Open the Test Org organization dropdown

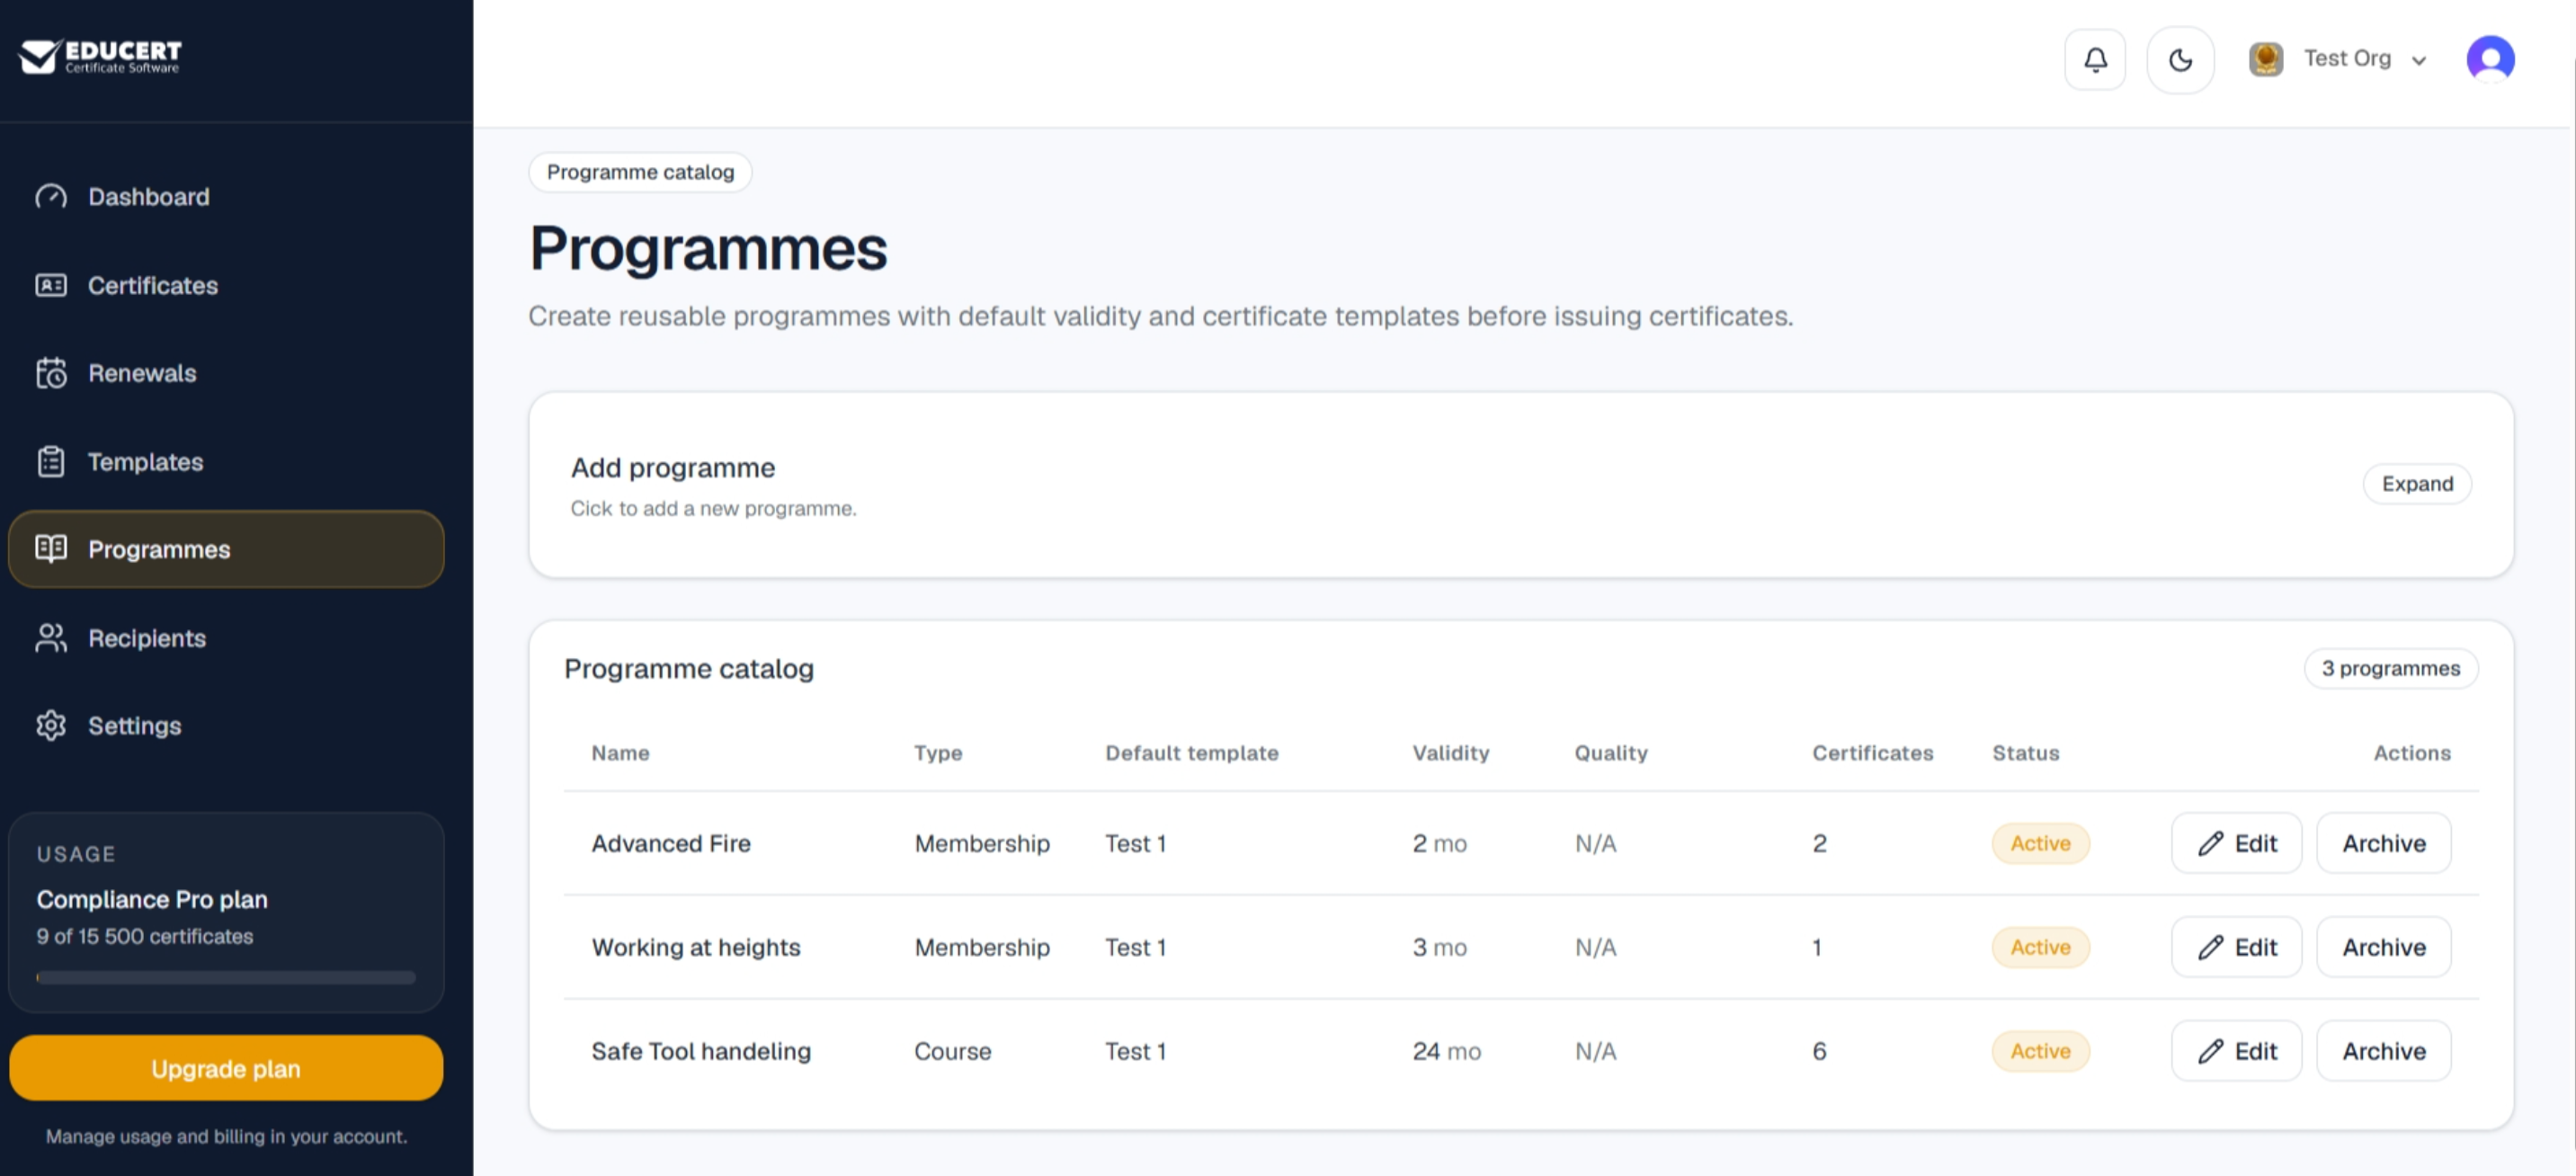pyautogui.click(x=2338, y=59)
